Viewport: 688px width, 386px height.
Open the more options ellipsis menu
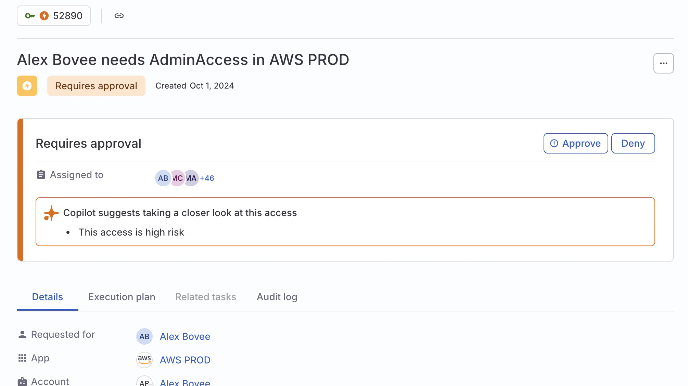[x=663, y=63]
